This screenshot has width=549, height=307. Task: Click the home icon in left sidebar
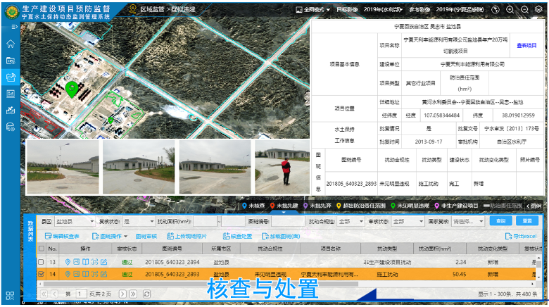(x=11, y=44)
